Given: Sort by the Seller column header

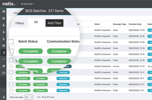Looking at the screenshot, I should point(97,24).
